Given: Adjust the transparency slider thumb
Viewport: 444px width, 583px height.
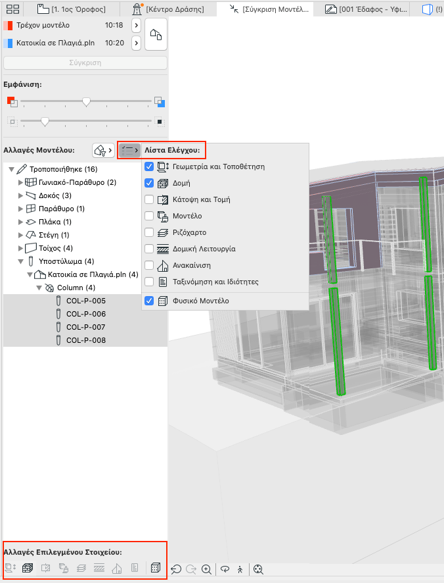Looking at the screenshot, I should coord(45,122).
